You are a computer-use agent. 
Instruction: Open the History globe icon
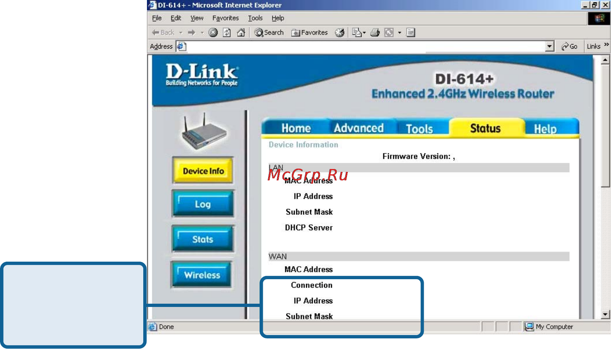tap(340, 33)
